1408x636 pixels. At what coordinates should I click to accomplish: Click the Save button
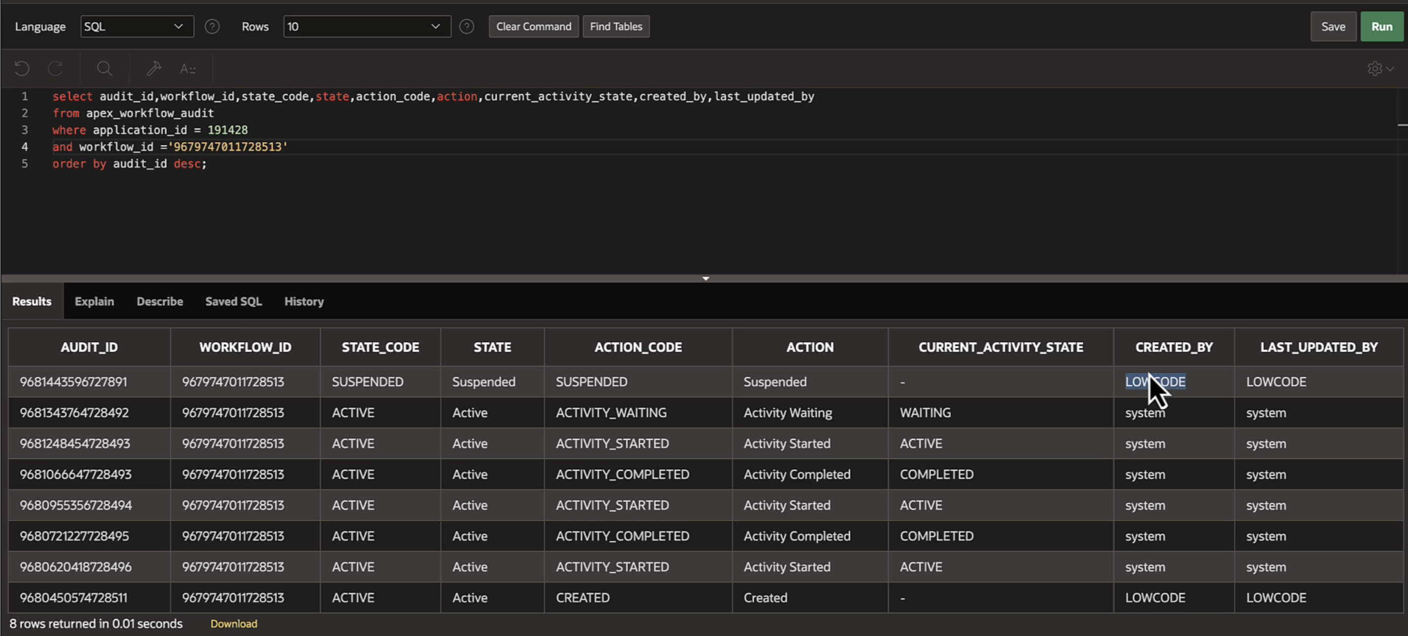[1333, 26]
